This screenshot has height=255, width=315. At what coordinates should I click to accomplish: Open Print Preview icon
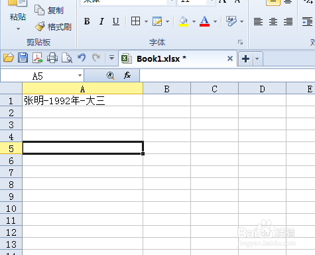(x=67, y=58)
